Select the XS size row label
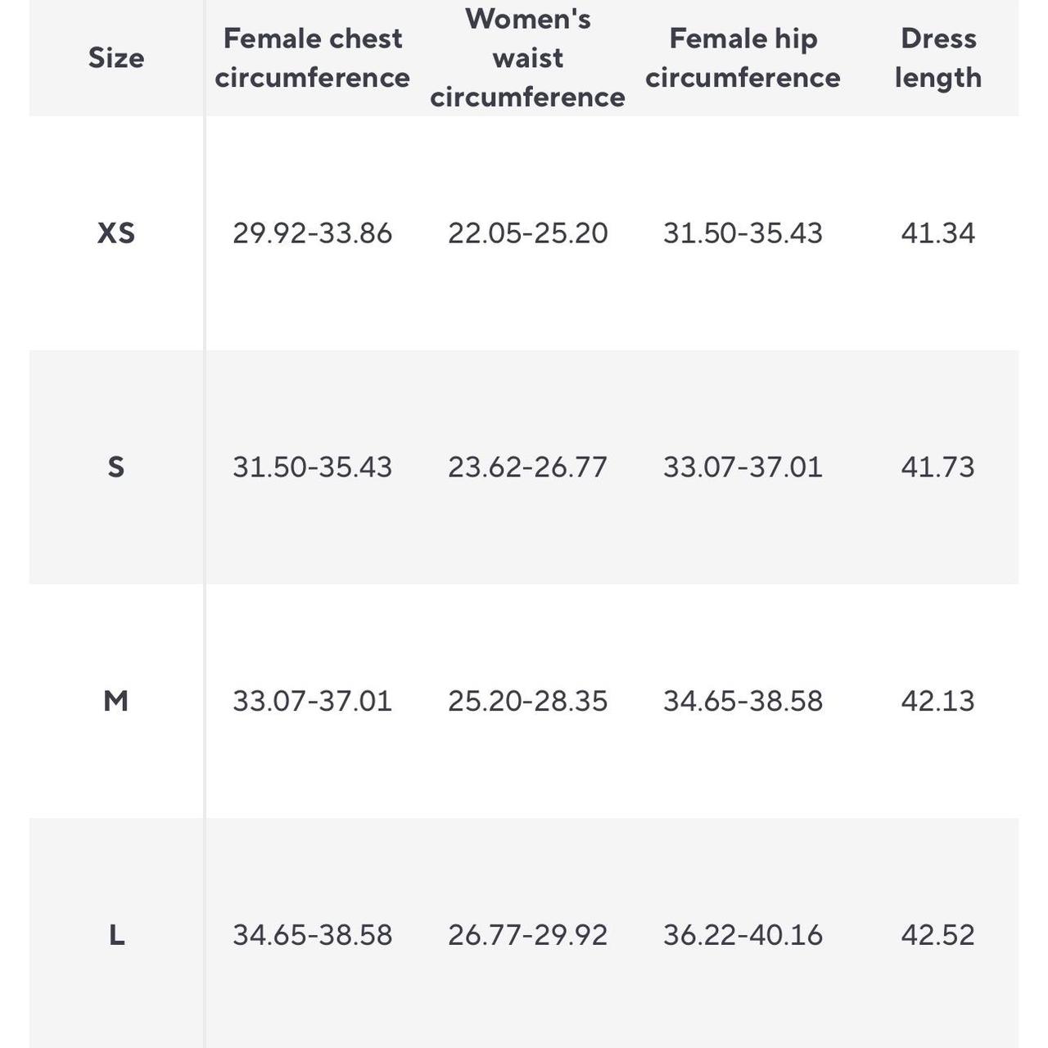This screenshot has width=1048, height=1048. 116,233
